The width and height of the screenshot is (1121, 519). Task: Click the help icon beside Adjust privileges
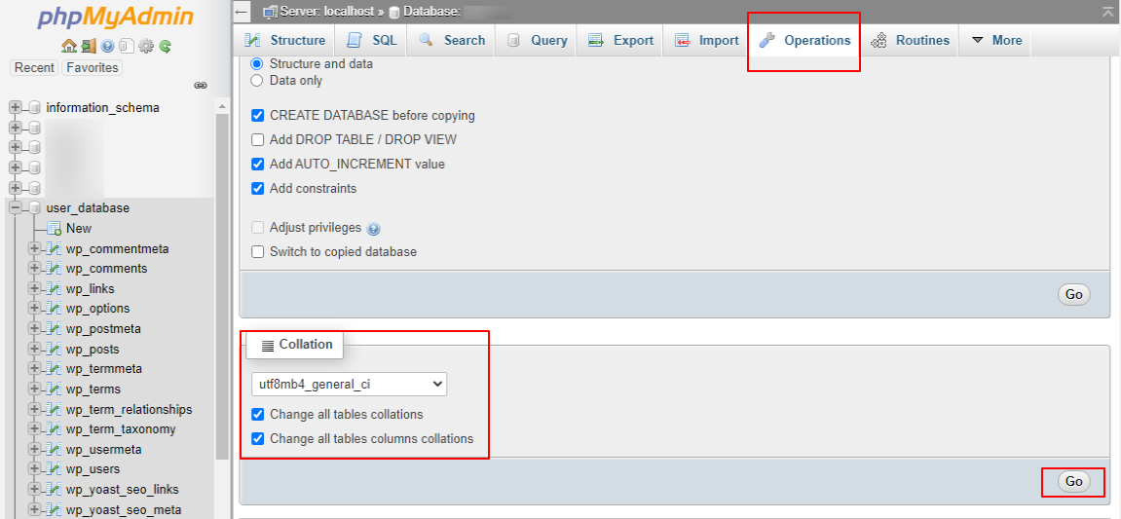click(374, 229)
